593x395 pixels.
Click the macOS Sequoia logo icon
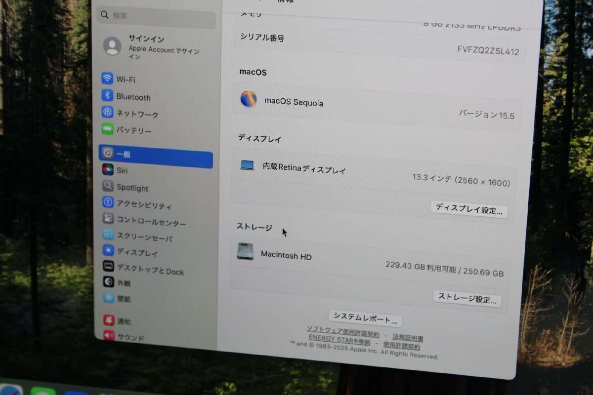click(x=249, y=99)
